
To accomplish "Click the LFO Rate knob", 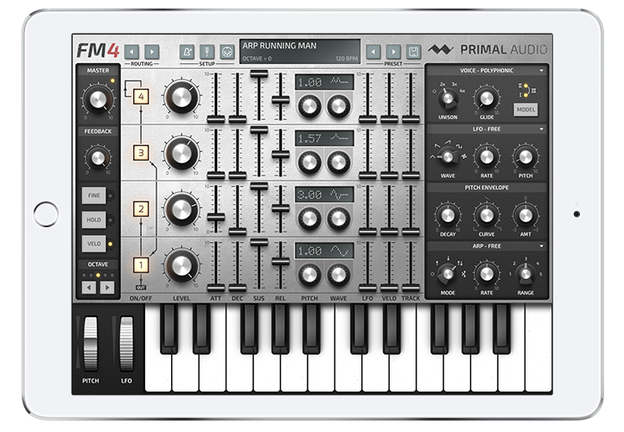I will [487, 156].
